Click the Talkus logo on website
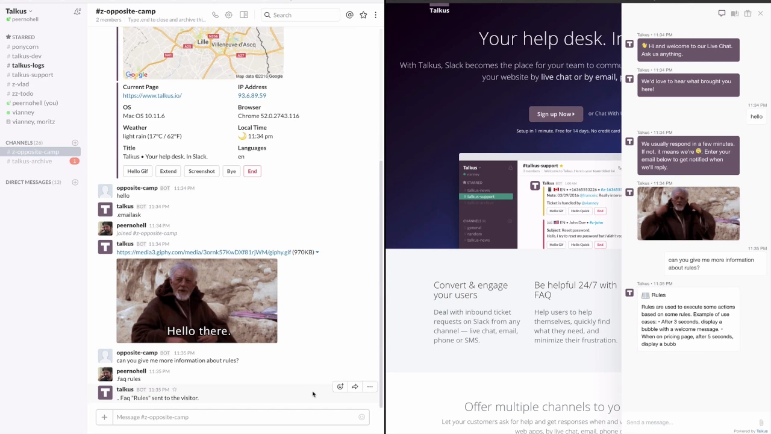Viewport: 771px width, 434px height. pyautogui.click(x=439, y=8)
